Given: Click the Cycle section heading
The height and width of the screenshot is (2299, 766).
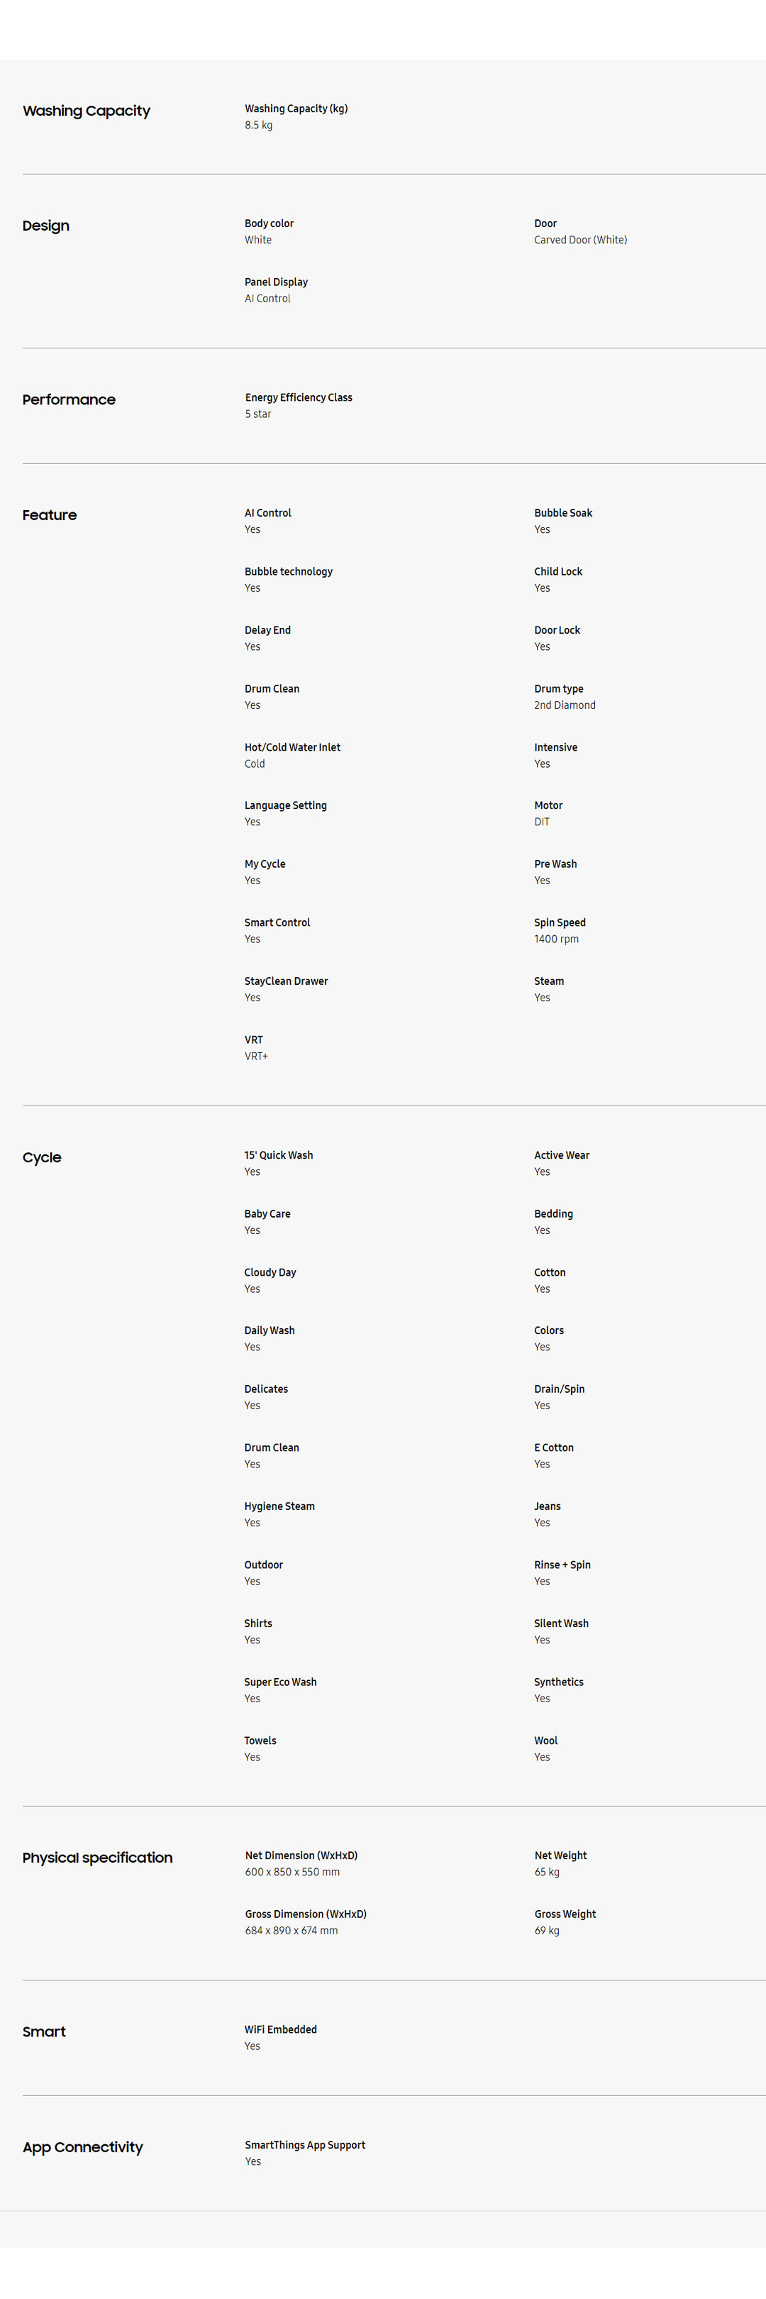Looking at the screenshot, I should pyautogui.click(x=42, y=1157).
